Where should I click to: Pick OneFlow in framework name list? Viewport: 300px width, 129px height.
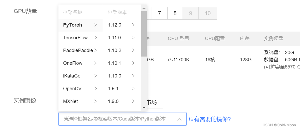(81, 63)
